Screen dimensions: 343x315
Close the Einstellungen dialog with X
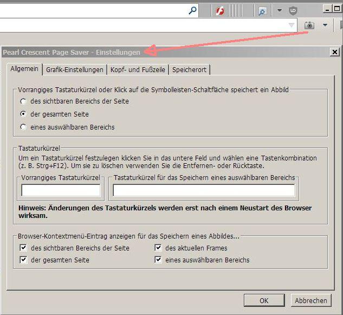tap(335, 52)
